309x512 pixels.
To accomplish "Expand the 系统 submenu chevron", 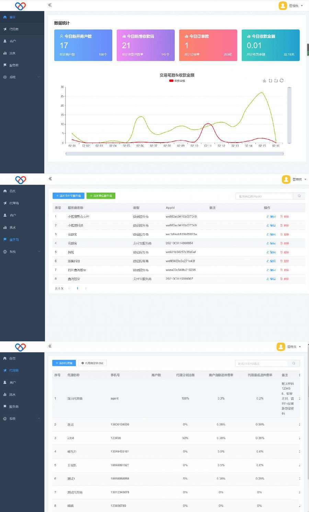I will pos(39,77).
